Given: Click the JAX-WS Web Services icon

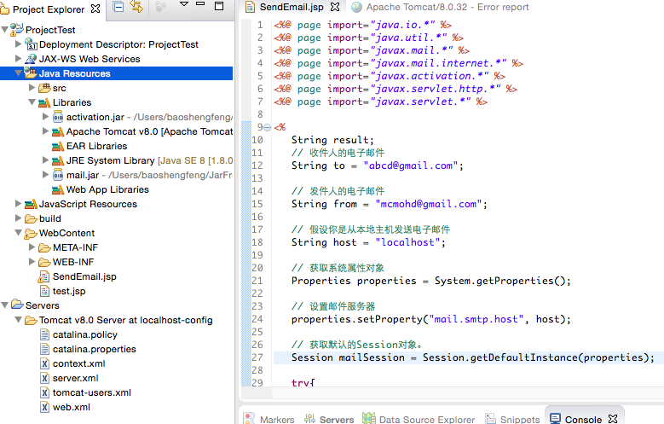Looking at the screenshot, I should [31, 59].
